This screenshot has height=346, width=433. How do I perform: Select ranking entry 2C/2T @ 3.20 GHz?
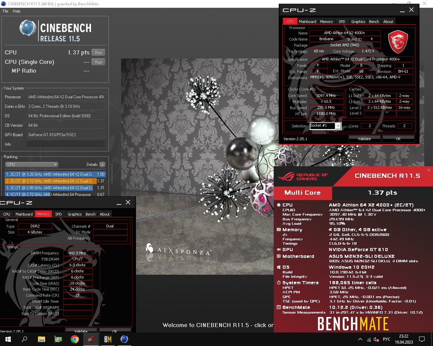[x=55, y=174]
